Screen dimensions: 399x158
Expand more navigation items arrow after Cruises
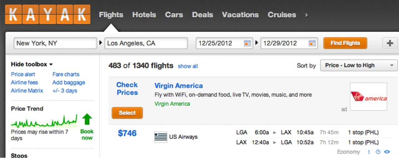(x=307, y=15)
